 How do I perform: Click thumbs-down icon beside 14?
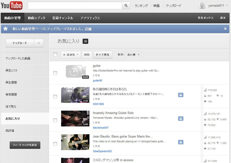(218, 96)
